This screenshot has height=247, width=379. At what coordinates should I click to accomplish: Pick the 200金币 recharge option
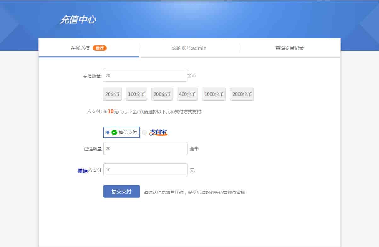click(162, 94)
